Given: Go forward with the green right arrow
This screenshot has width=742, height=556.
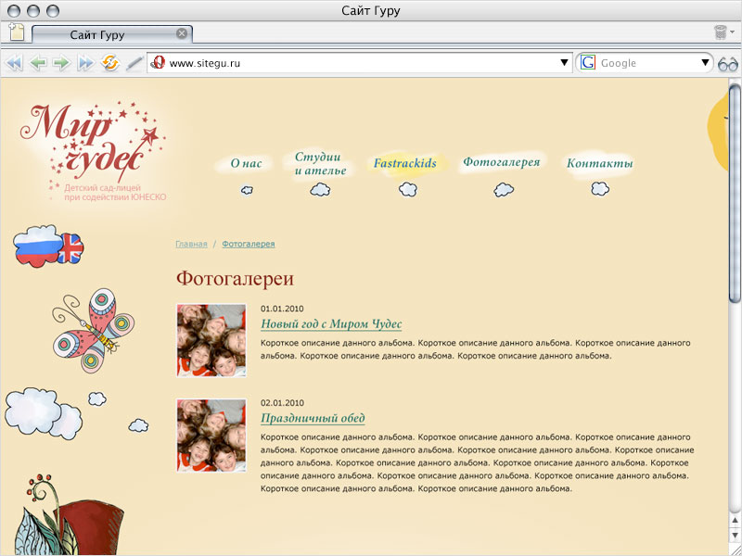Looking at the screenshot, I should tap(61, 63).
